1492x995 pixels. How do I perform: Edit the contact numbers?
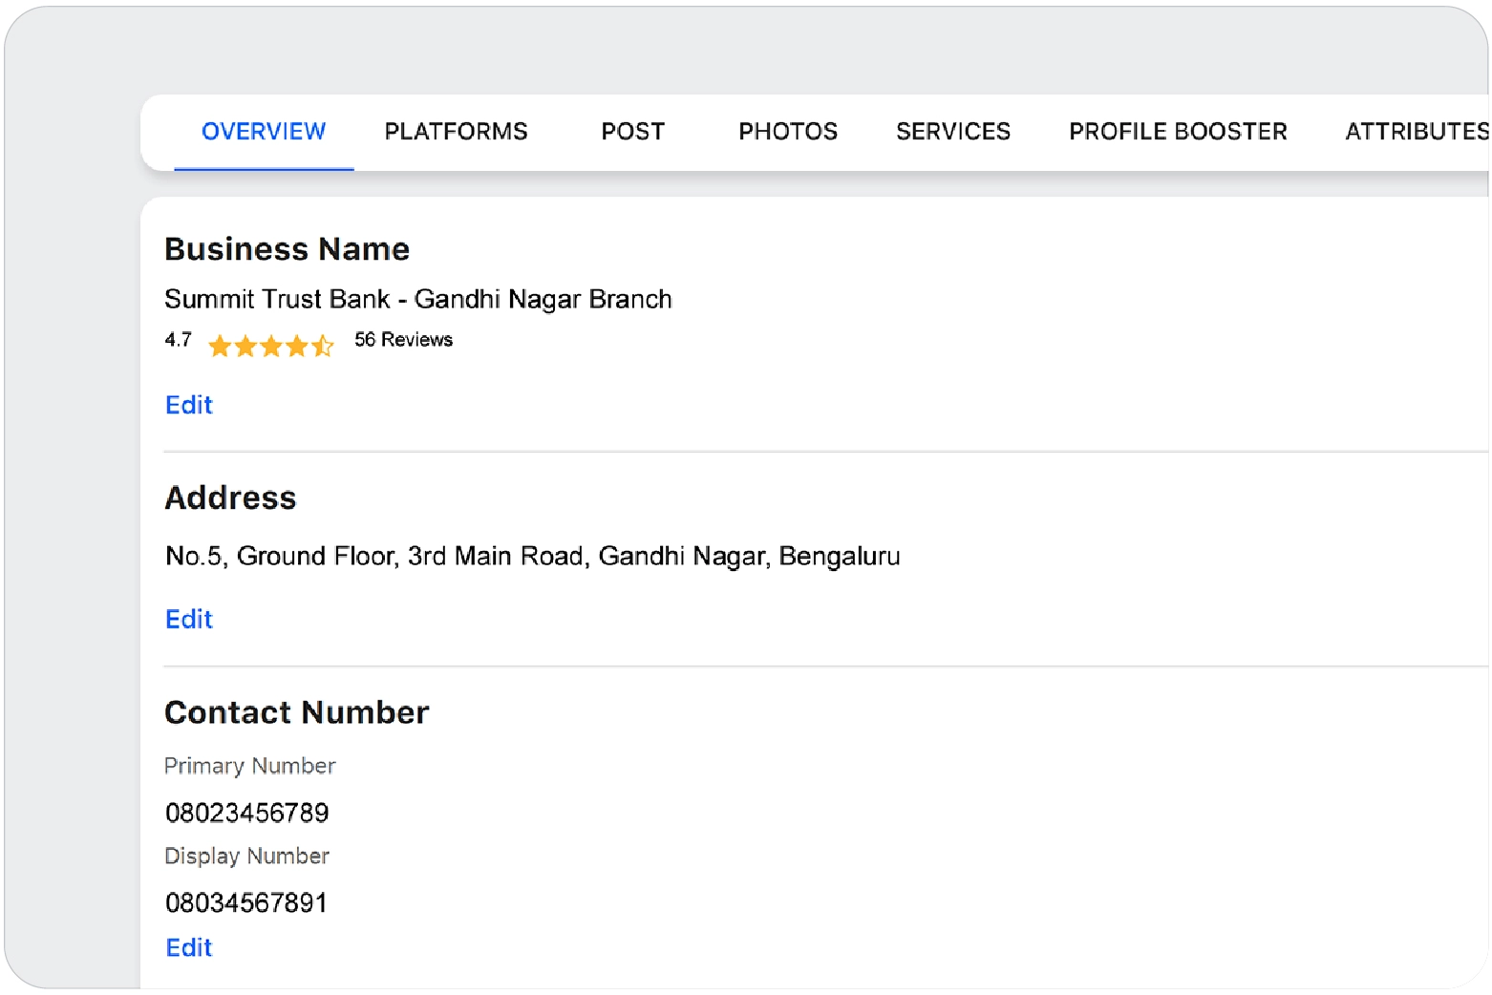[189, 947]
